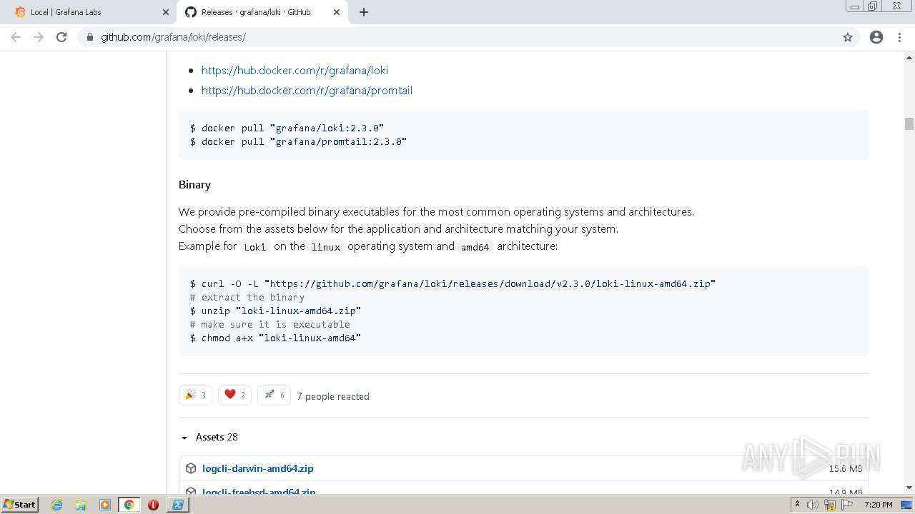Click the 7:20 PM taskbar clock
Image resolution: width=915 pixels, height=514 pixels.
tap(878, 505)
